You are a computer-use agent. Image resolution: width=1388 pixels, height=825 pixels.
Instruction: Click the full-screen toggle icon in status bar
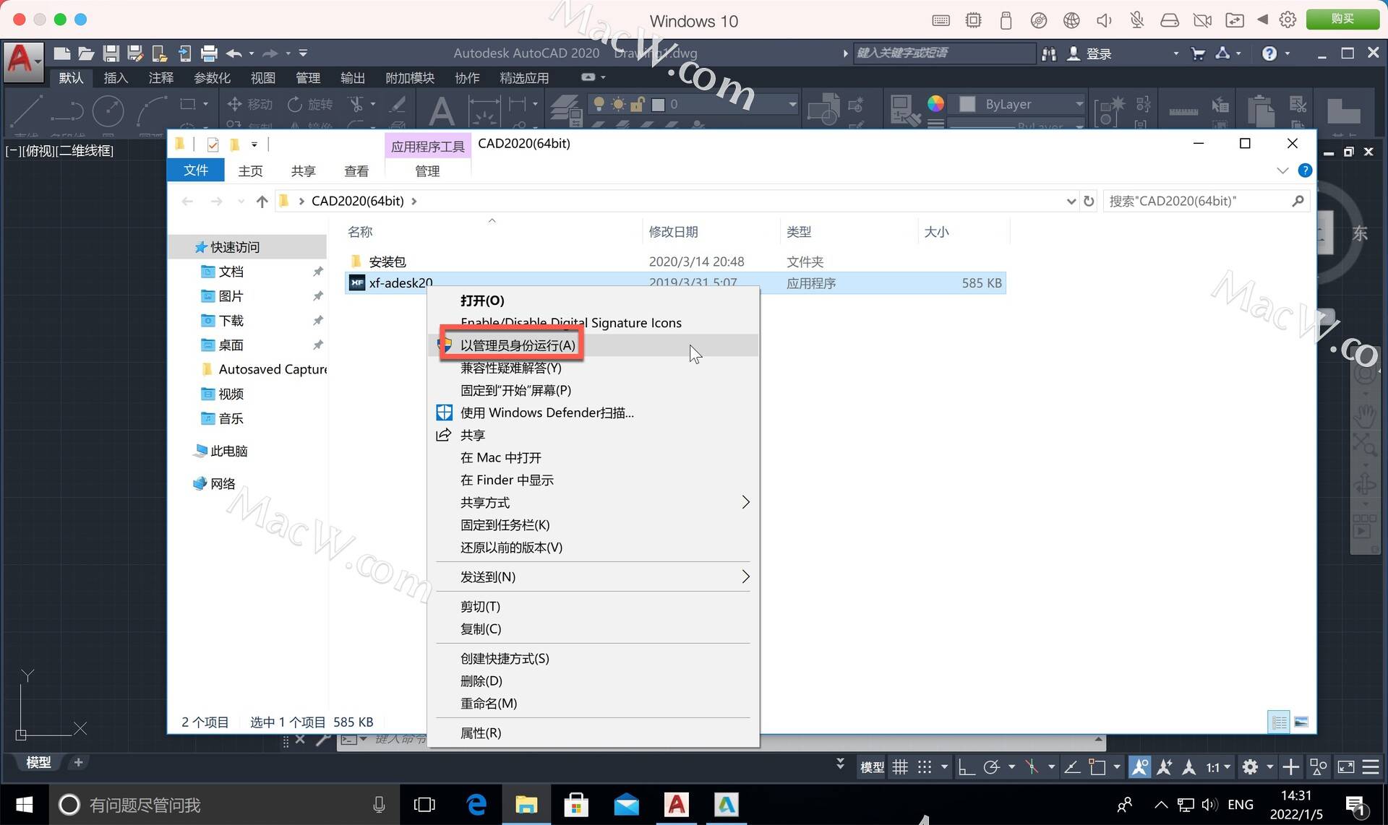coord(1346,767)
